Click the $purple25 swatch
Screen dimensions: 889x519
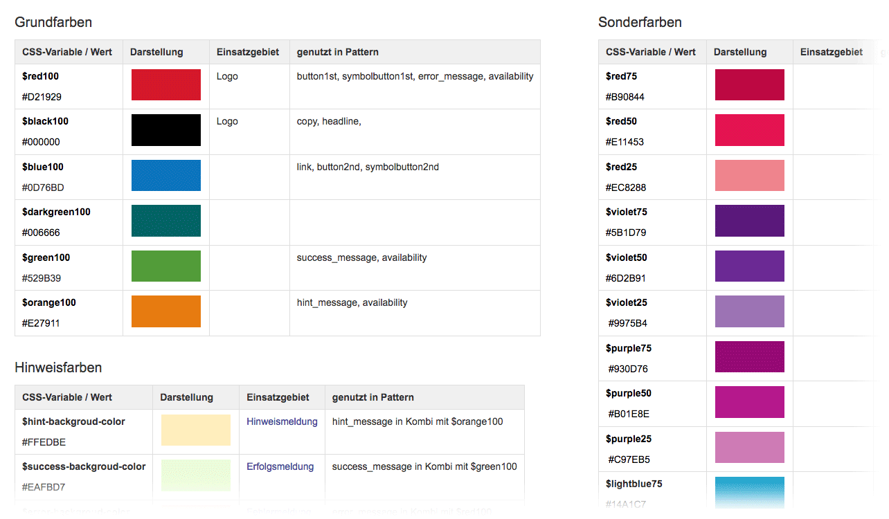[750, 447]
